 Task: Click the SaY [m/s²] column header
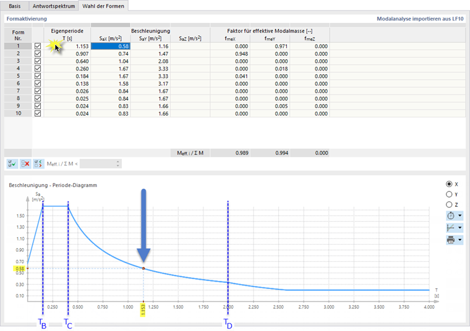(150, 38)
